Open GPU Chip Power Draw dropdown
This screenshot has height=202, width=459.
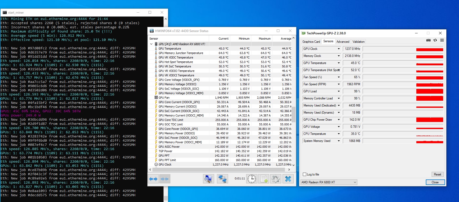(x=339, y=120)
